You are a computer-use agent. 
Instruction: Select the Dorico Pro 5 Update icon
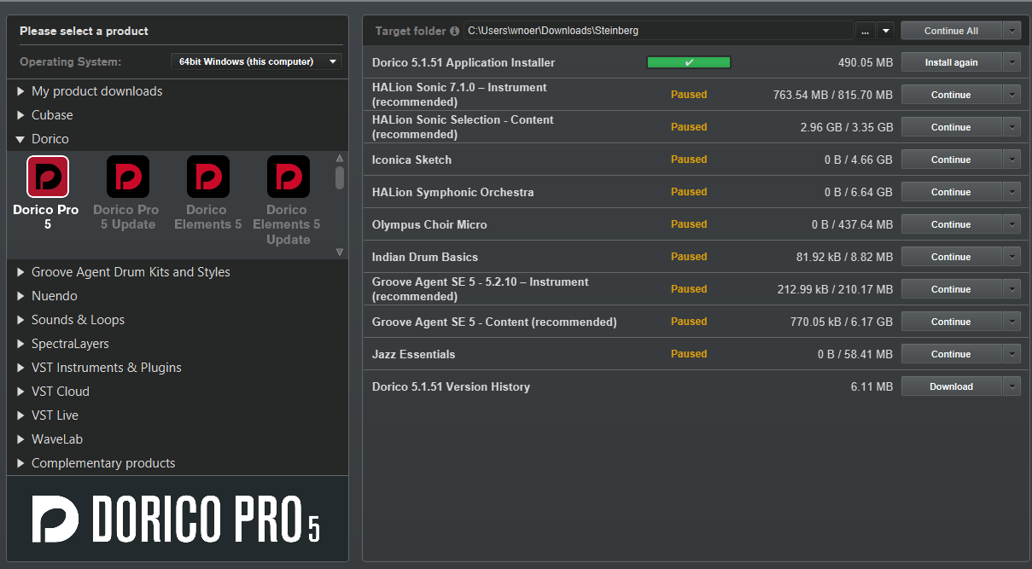pyautogui.click(x=128, y=177)
